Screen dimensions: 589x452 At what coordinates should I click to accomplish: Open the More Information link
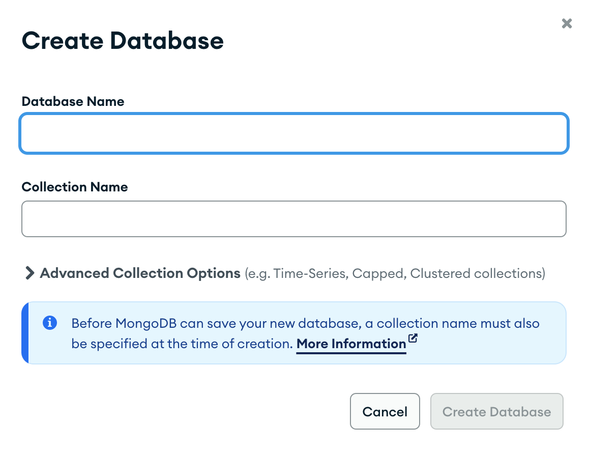click(351, 344)
